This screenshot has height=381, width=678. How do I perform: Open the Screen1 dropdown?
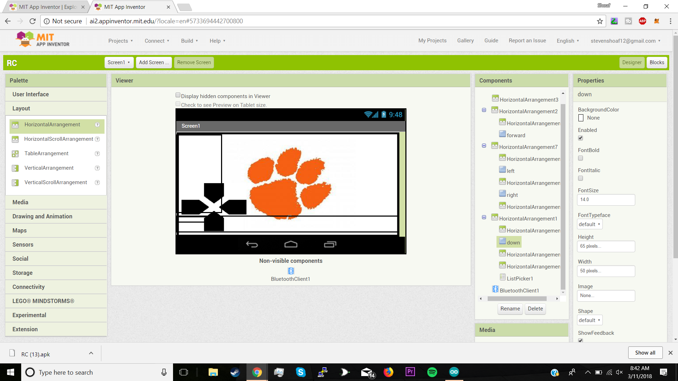click(119, 62)
